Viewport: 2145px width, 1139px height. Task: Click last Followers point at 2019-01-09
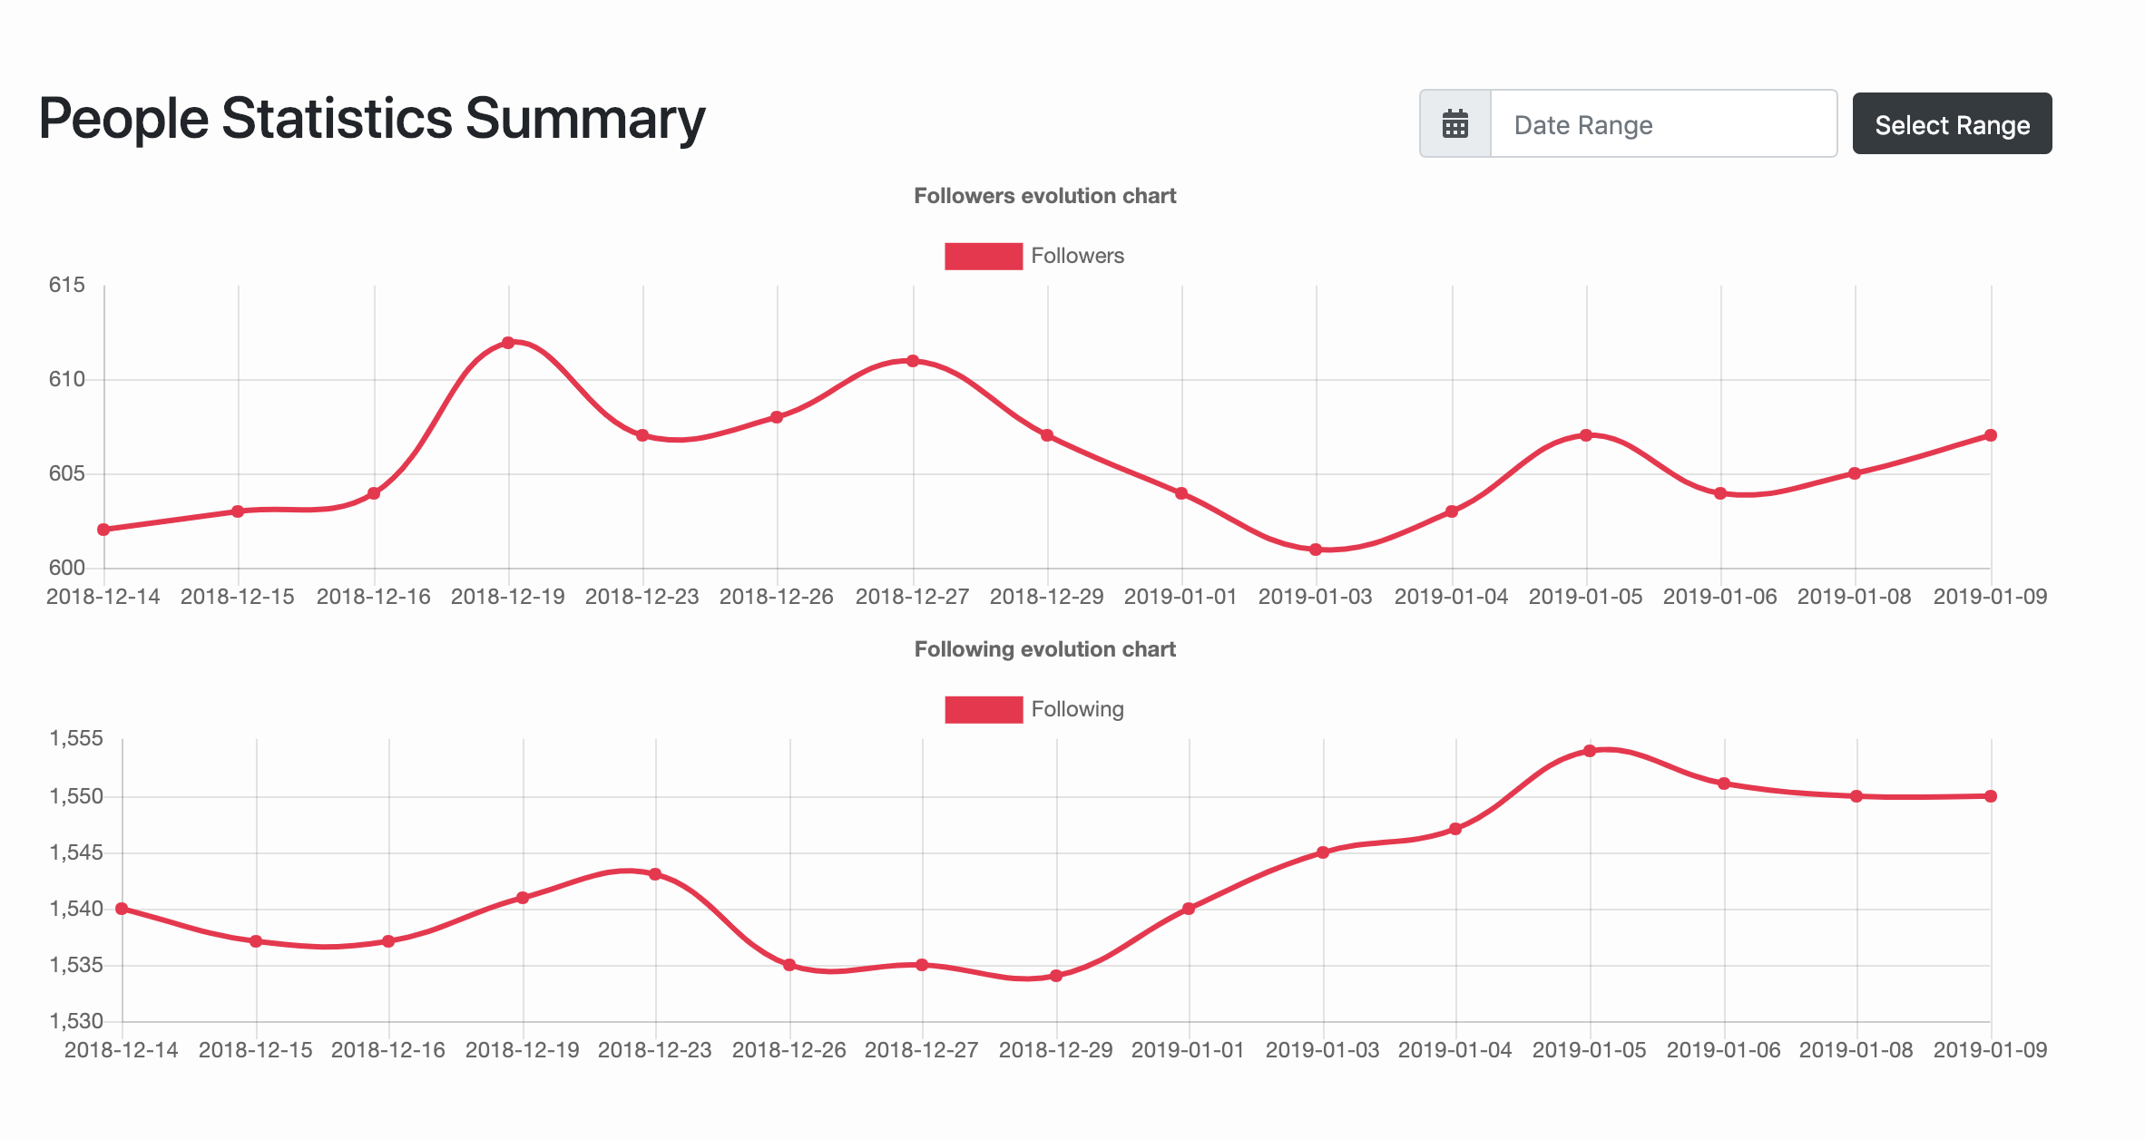1991,435
